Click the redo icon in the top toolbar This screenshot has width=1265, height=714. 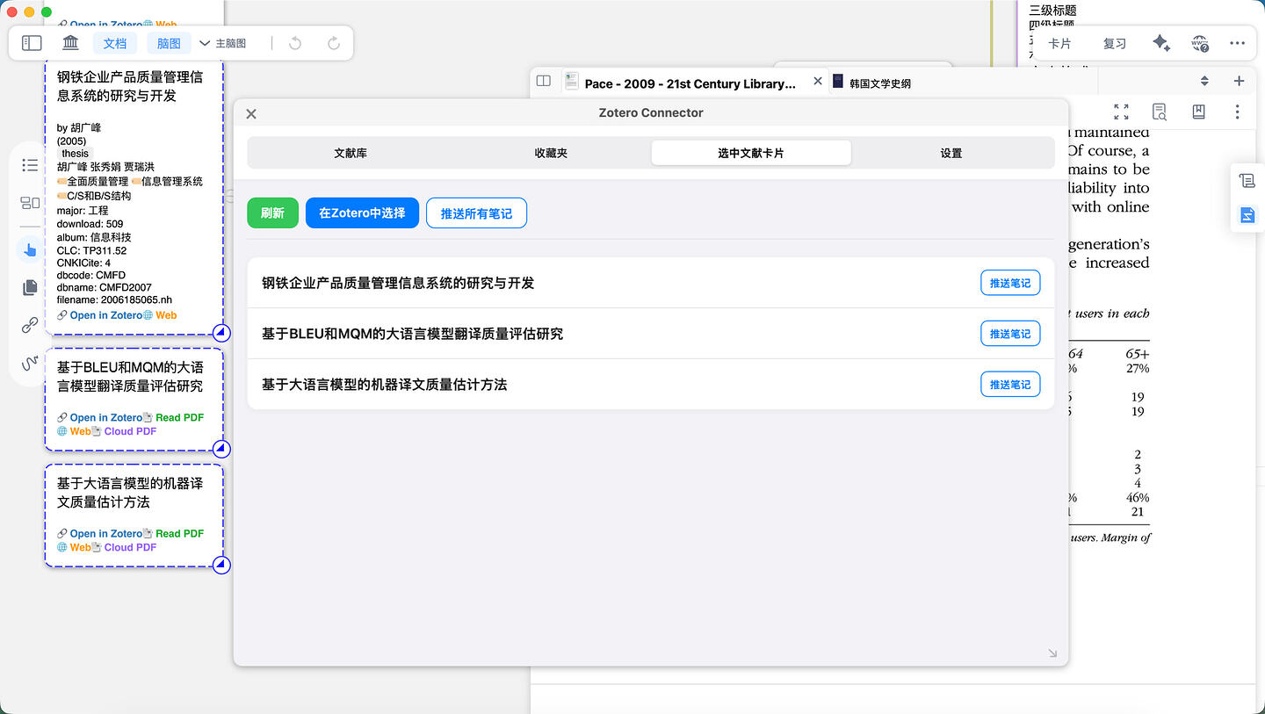click(x=333, y=42)
